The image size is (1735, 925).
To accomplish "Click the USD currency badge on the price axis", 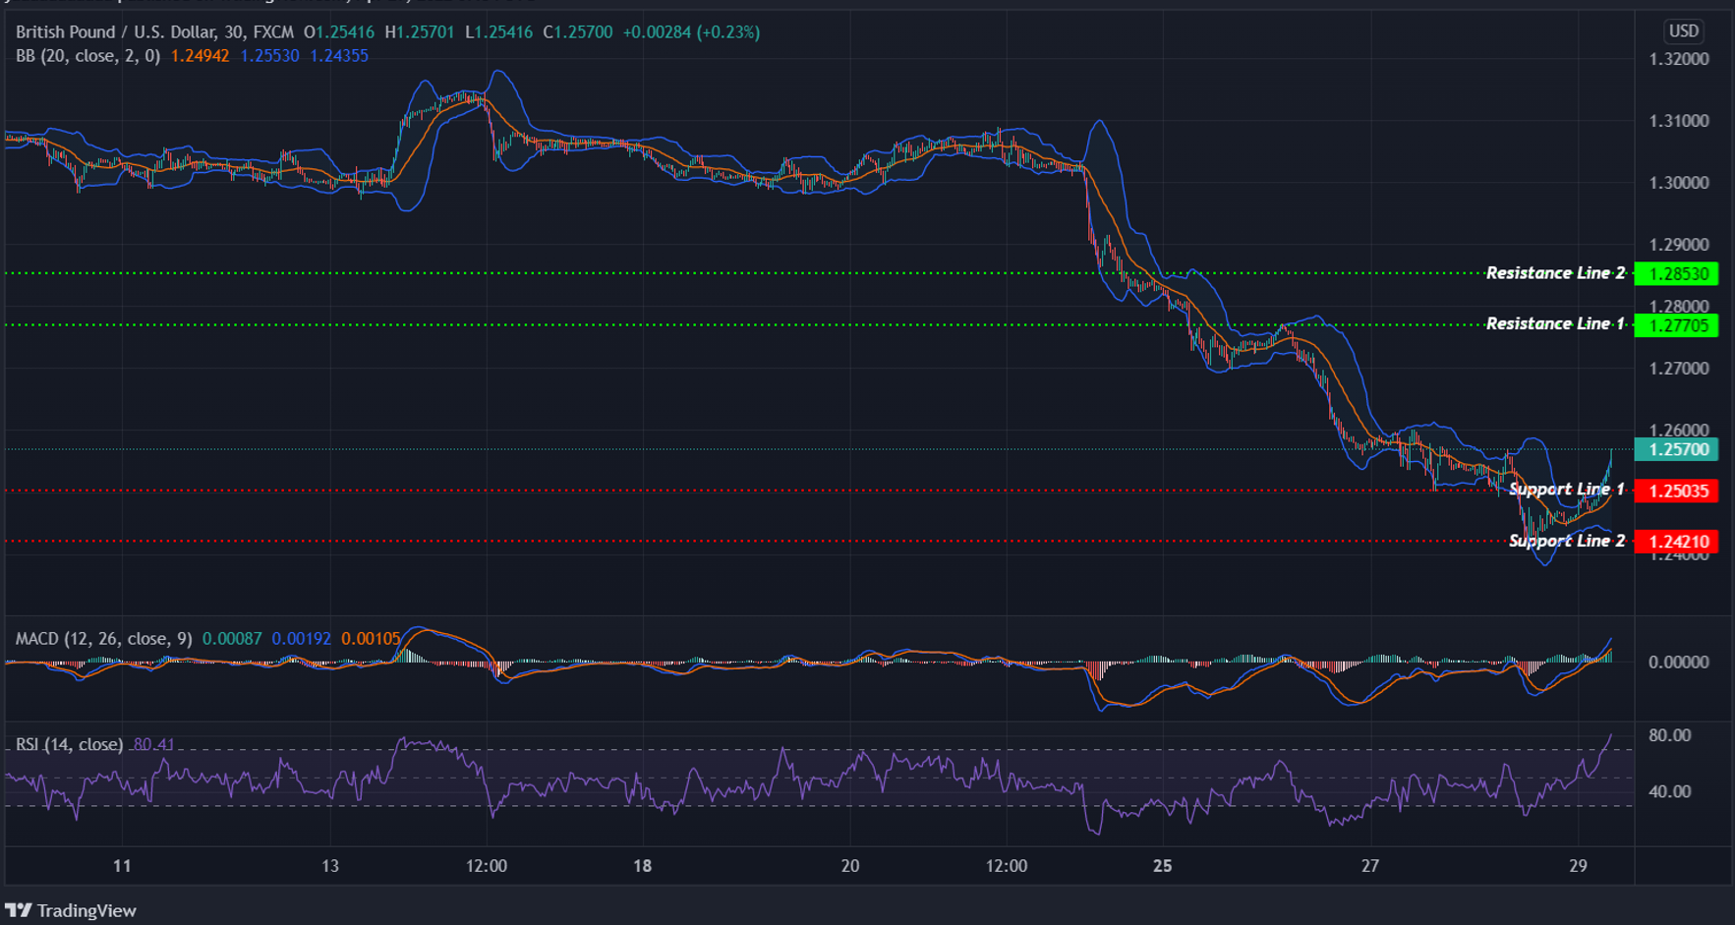I will click(1683, 30).
